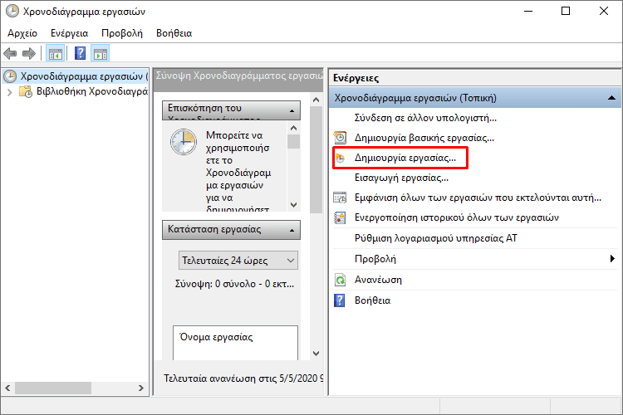Expand the Βιβλιοθήκη Χρονοδιαγράμματος tree node
Screen dimensions: 623x415
tap(10, 92)
